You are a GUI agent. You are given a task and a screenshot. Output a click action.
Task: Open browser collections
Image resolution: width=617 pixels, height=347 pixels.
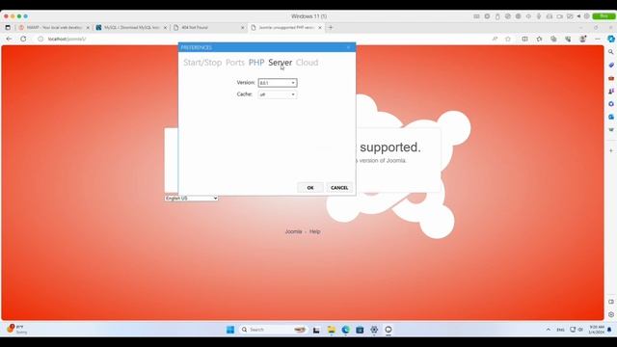(553, 39)
